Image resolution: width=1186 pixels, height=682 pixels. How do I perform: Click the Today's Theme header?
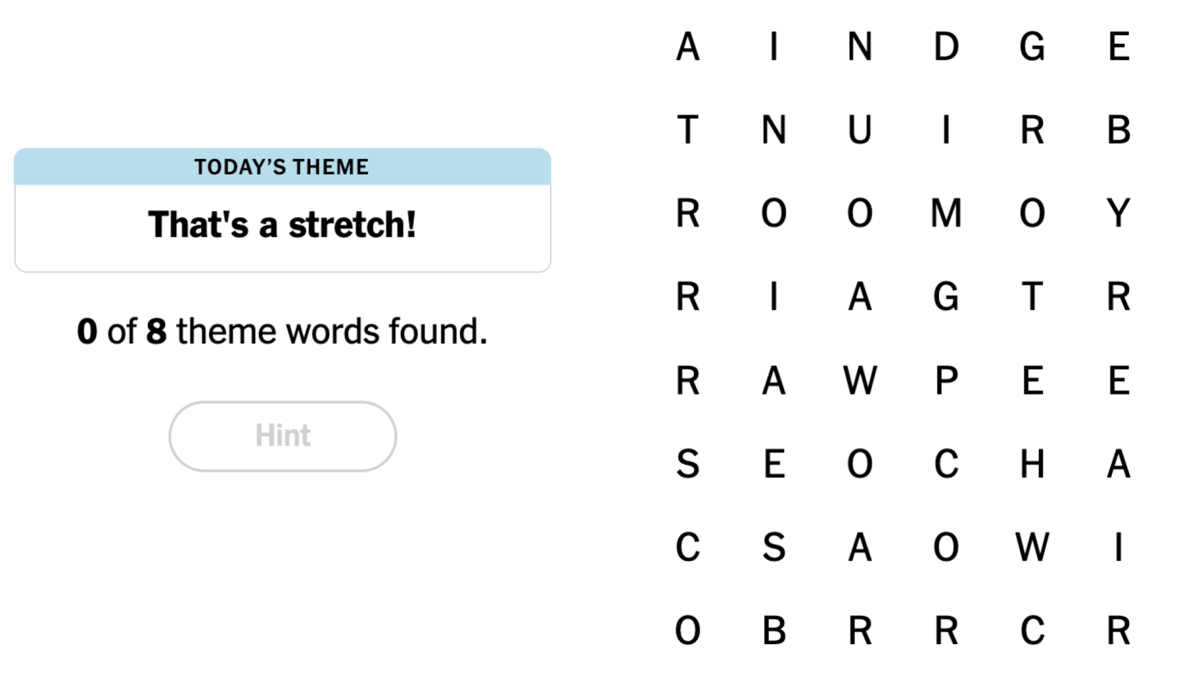click(x=282, y=167)
